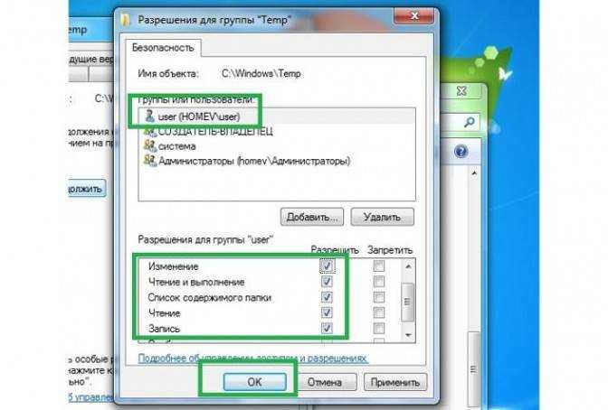Enable Запретить checkbox for Запись

pyautogui.click(x=379, y=329)
